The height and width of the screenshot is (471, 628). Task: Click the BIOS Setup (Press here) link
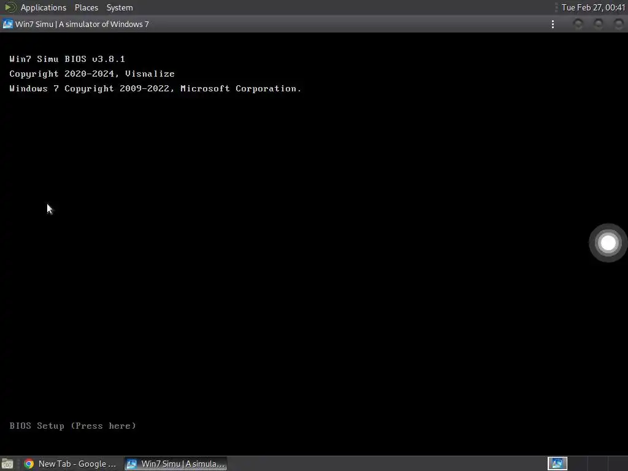click(x=72, y=426)
